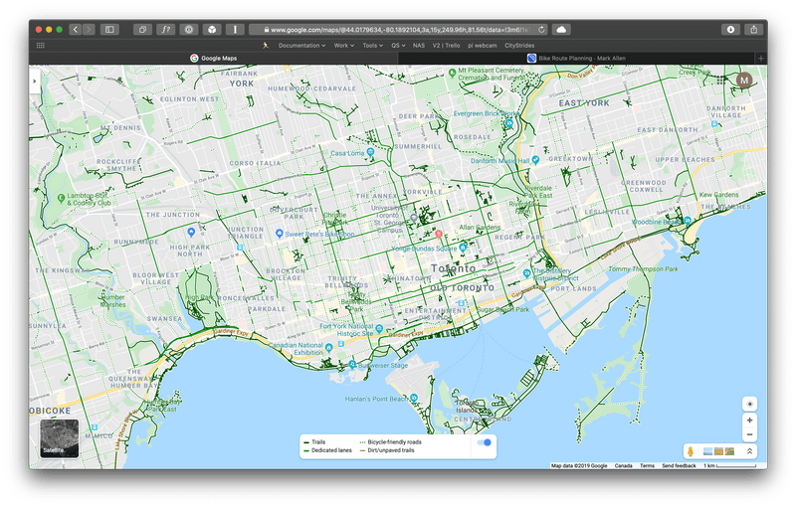Click The Distillery Historic District marker
Image resolution: width=796 pixels, height=507 pixels.
click(x=527, y=272)
